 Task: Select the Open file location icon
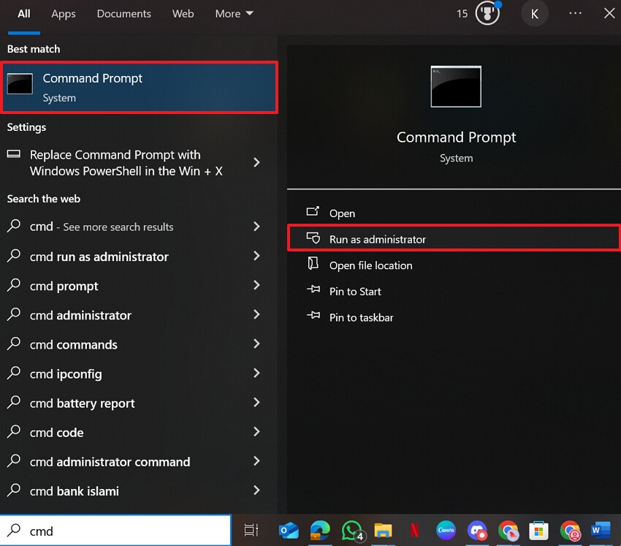[314, 265]
